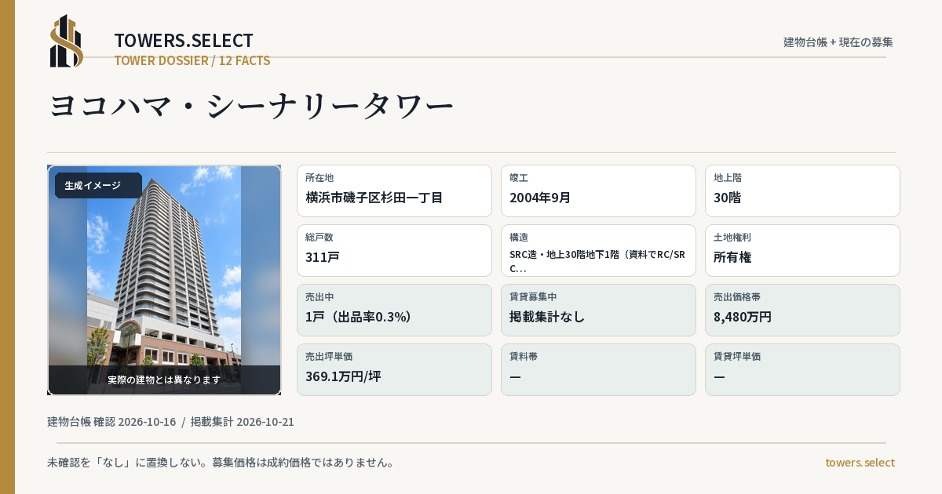942x494 pixels.
Task: Click the 賃料帯 card dash value
Action: 515,376
